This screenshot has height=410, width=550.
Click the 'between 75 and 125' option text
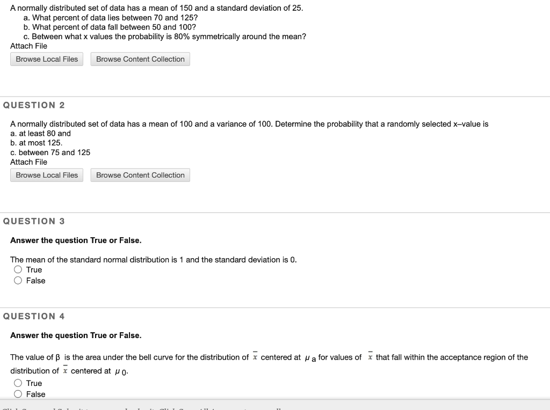50,152
